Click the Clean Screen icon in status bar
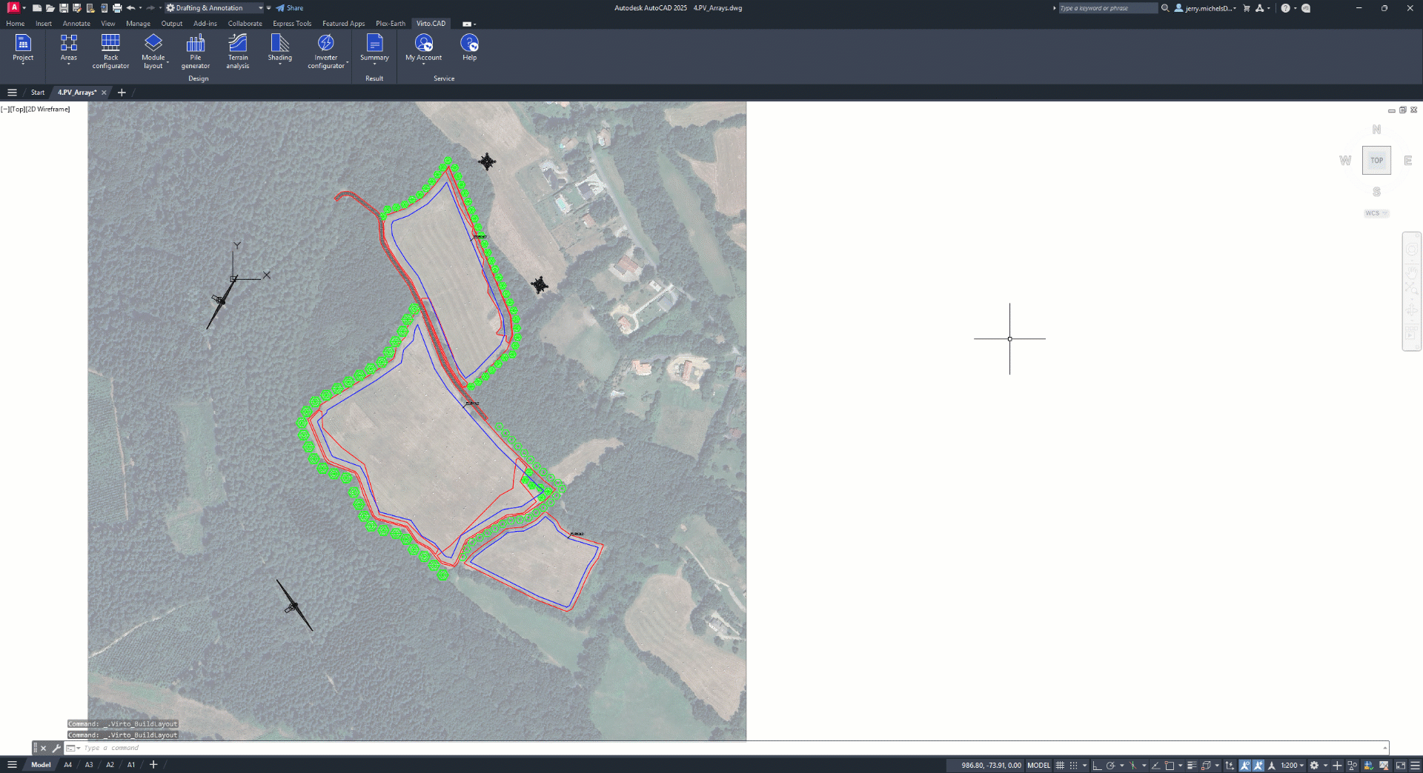 pyautogui.click(x=1401, y=766)
